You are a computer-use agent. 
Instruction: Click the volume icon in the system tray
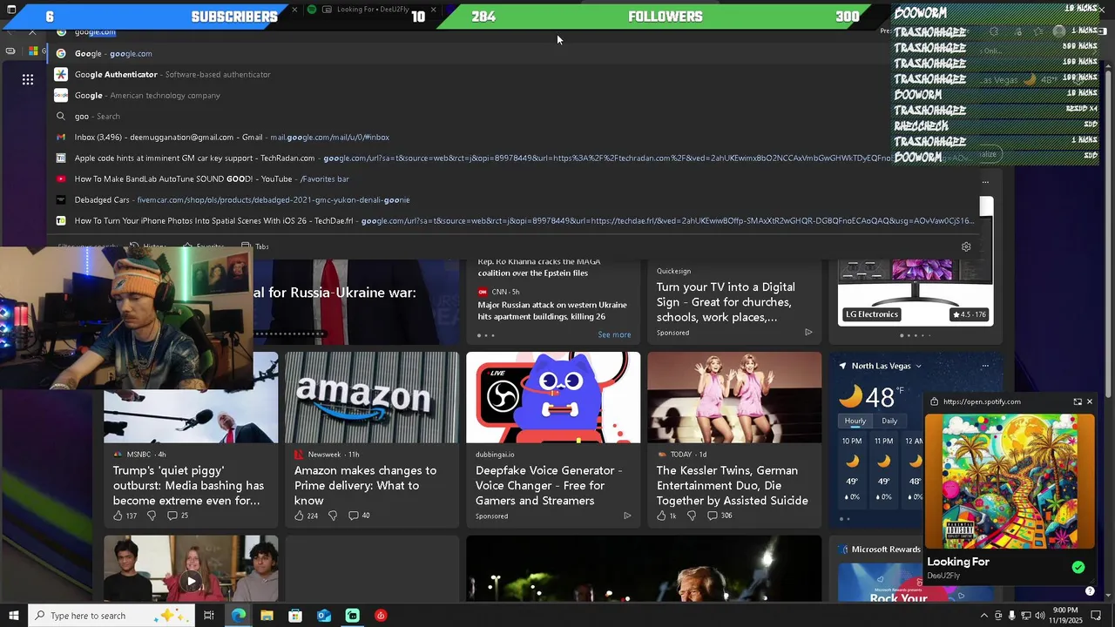click(1039, 616)
